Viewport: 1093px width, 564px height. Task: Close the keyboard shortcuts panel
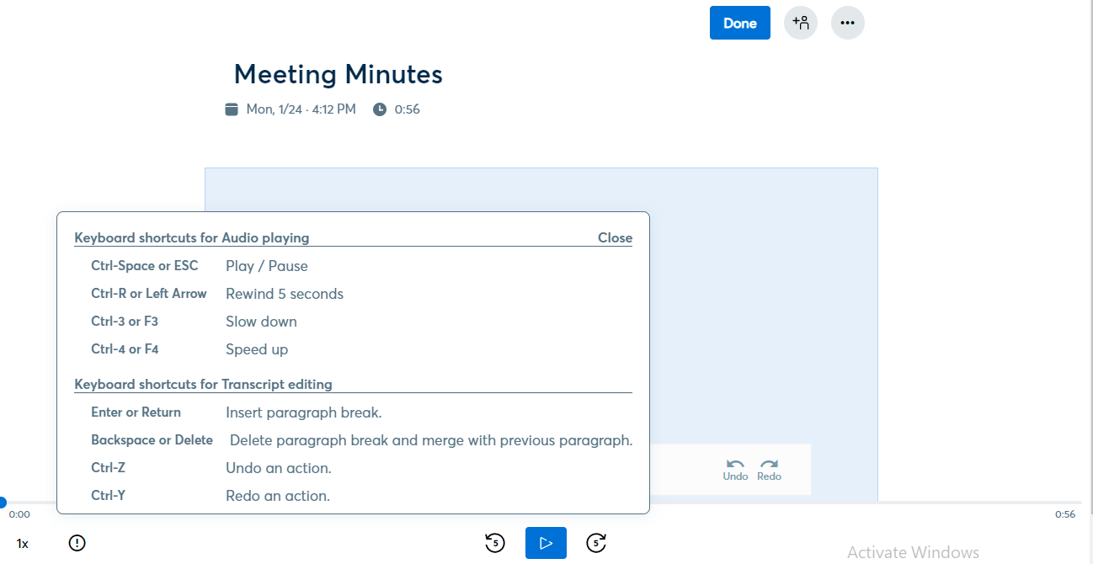click(615, 237)
